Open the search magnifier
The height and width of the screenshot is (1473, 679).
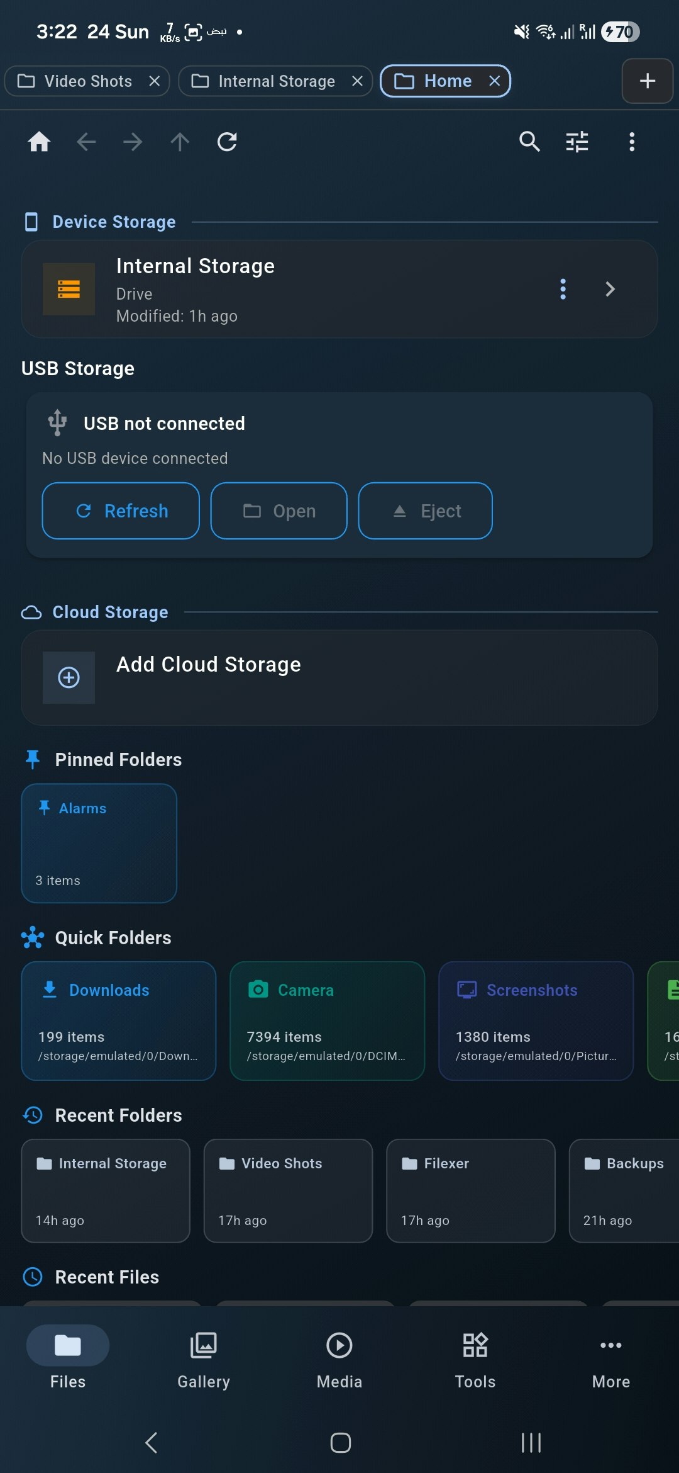[529, 142]
